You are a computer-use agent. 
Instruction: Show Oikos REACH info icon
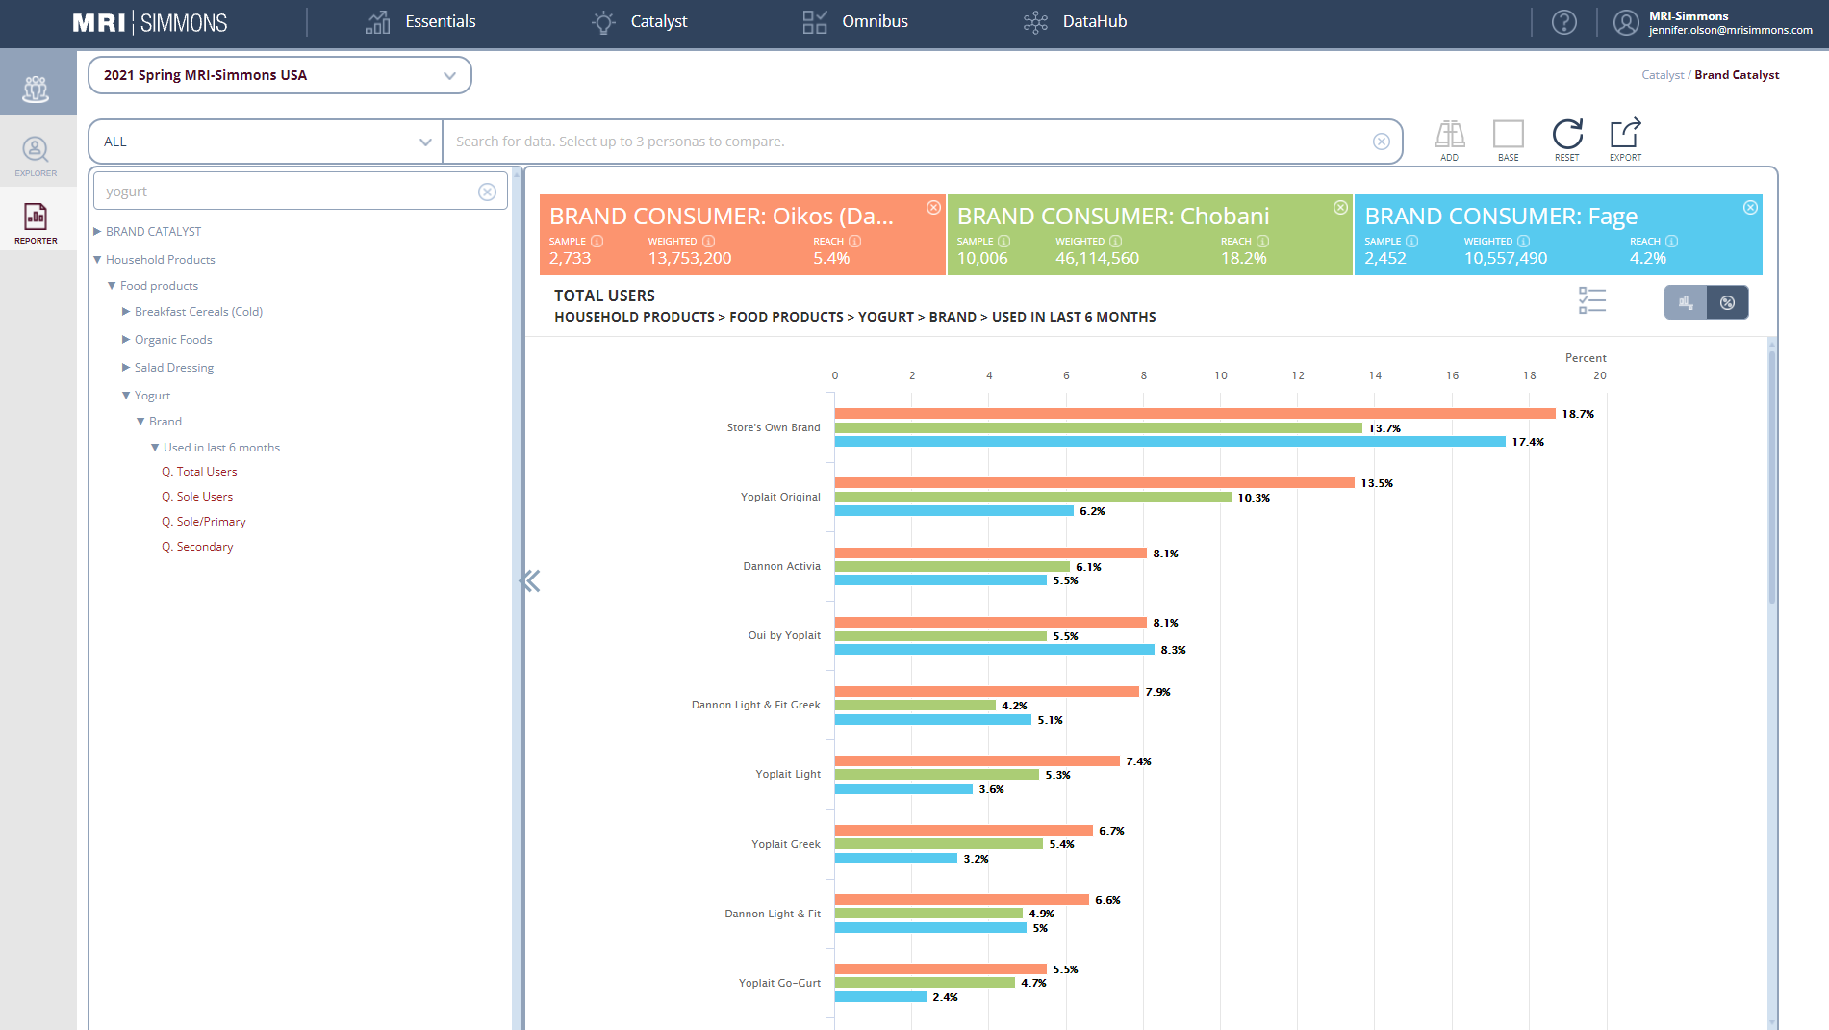point(854,242)
